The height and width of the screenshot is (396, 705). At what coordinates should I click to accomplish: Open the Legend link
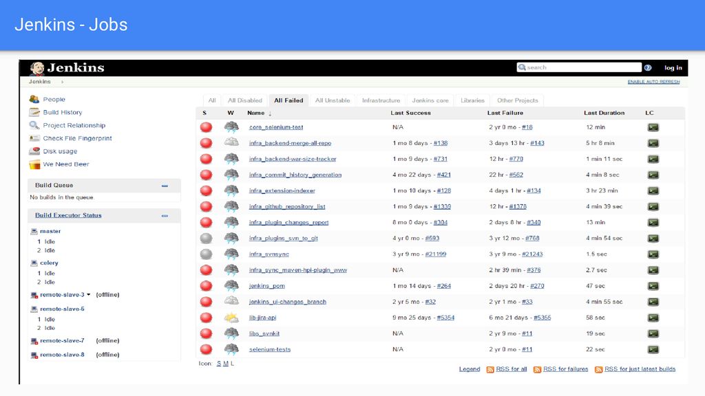(x=470, y=369)
